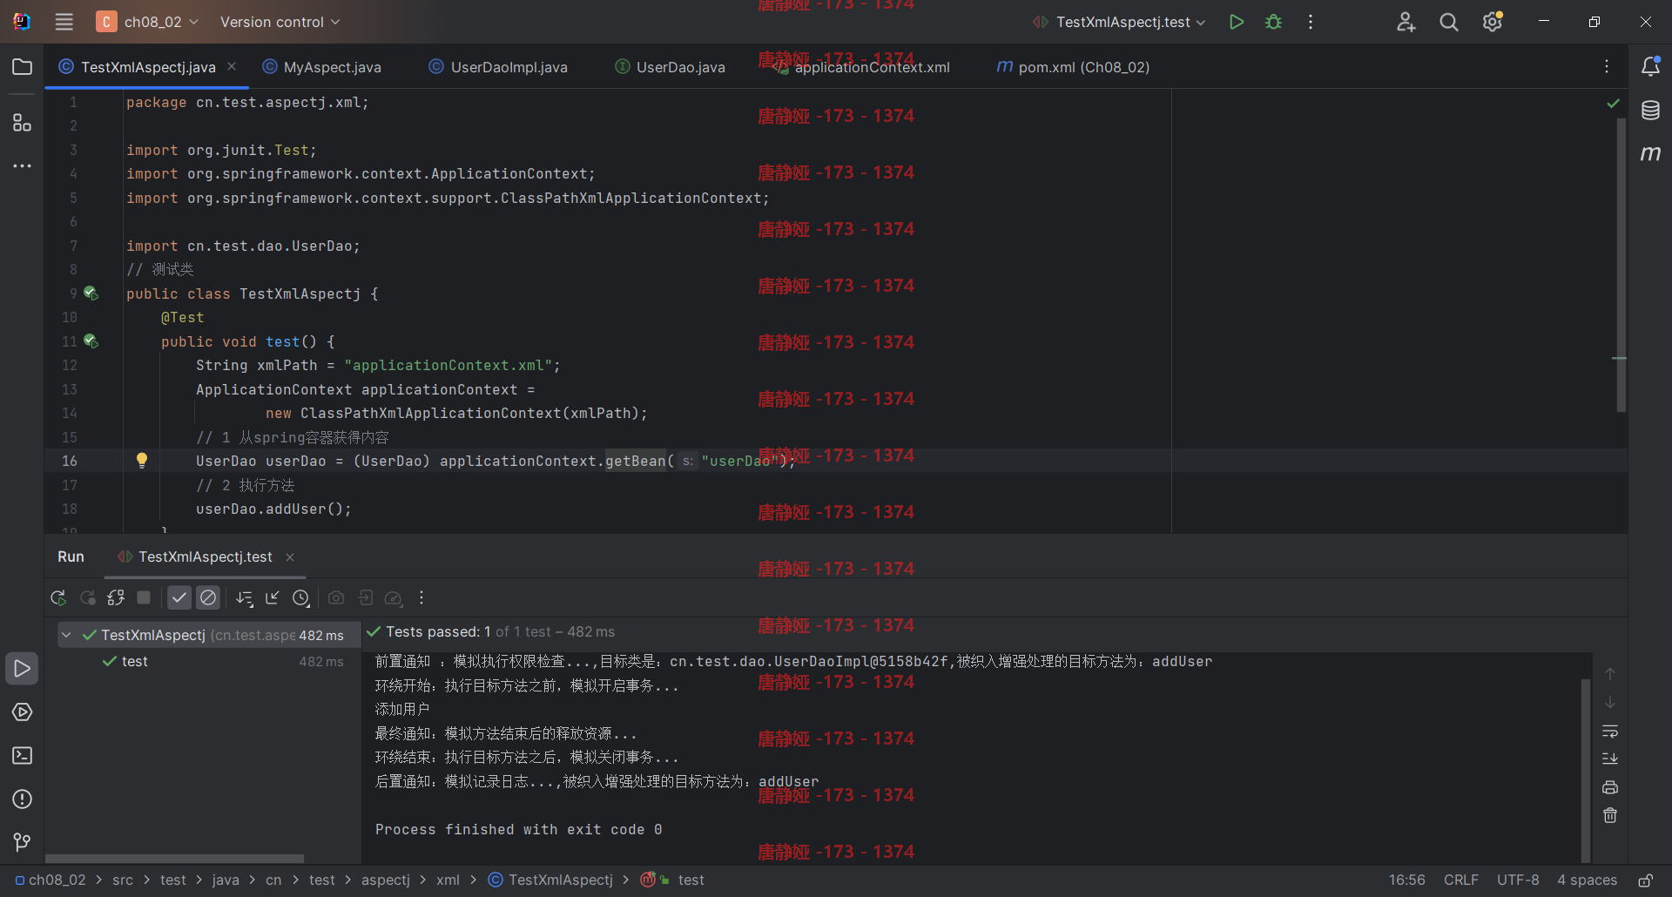This screenshot has width=1672, height=897.
Task: Toggle soft-wrap in console output
Action: [x=1610, y=732]
